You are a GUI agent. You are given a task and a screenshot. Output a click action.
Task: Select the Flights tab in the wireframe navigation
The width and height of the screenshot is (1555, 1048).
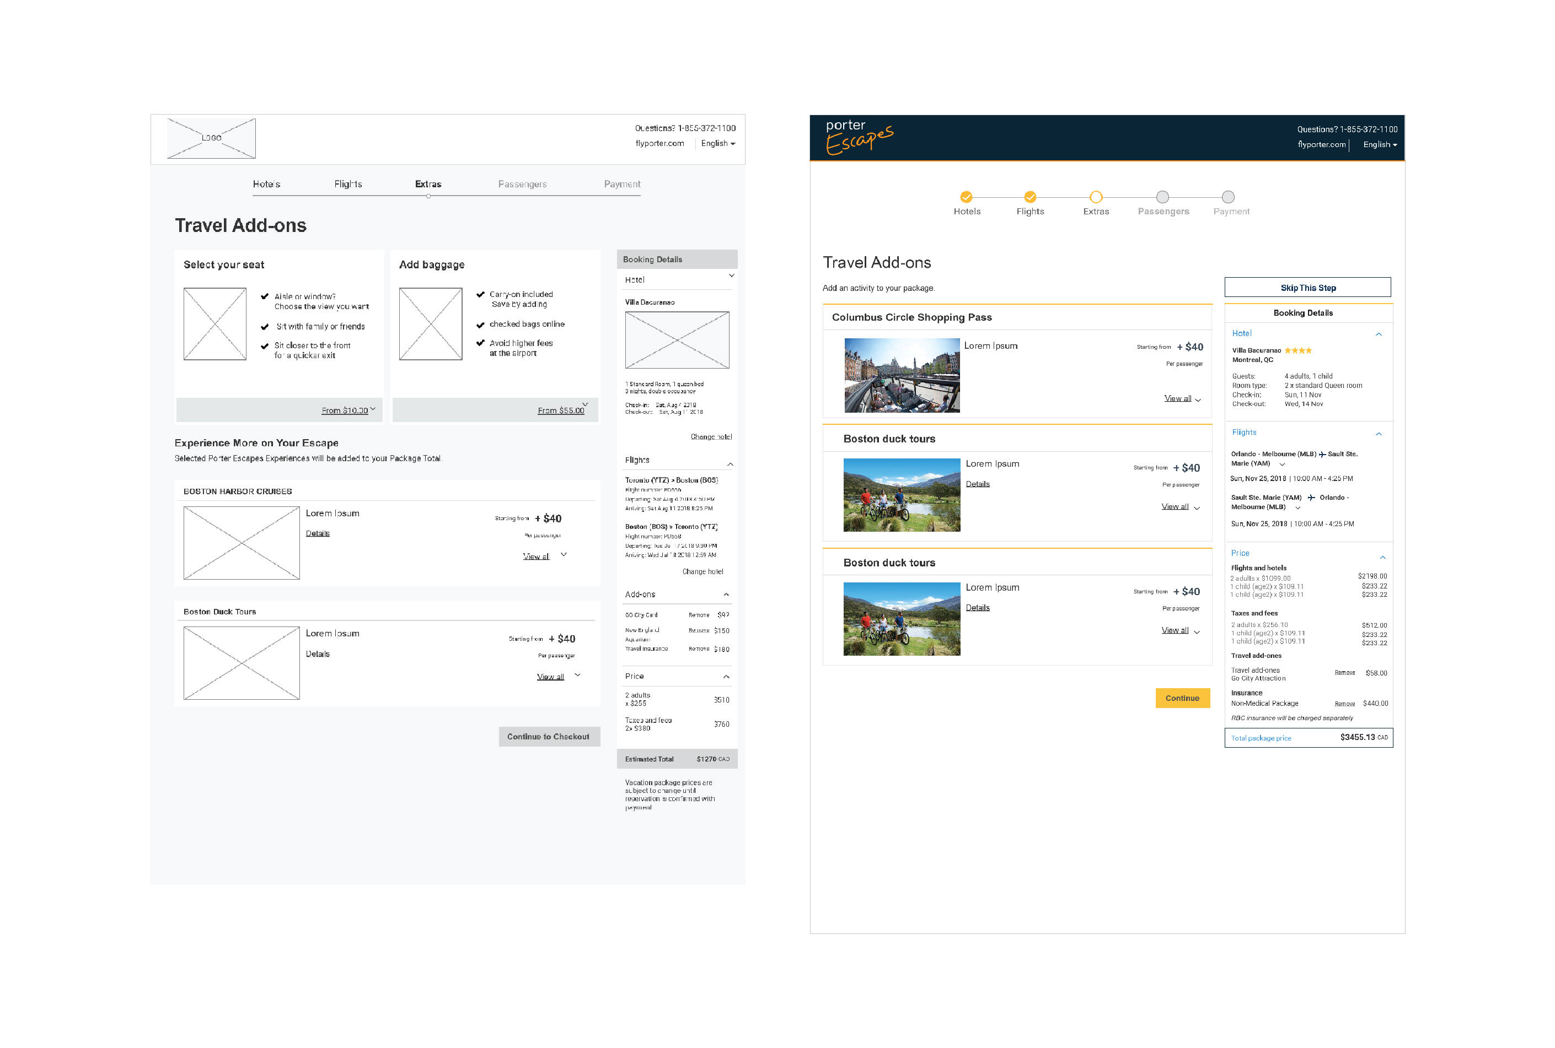click(x=348, y=184)
